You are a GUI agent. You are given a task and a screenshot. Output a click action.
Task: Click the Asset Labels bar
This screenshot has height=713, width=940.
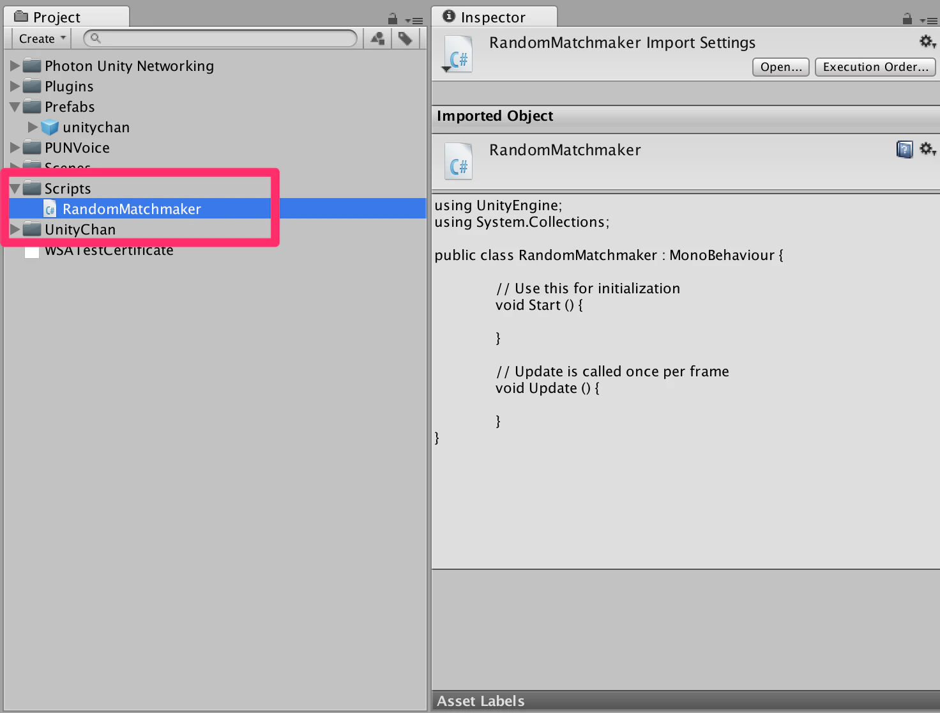[x=685, y=701]
